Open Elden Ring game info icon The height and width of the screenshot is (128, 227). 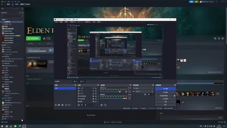(x=219, y=38)
